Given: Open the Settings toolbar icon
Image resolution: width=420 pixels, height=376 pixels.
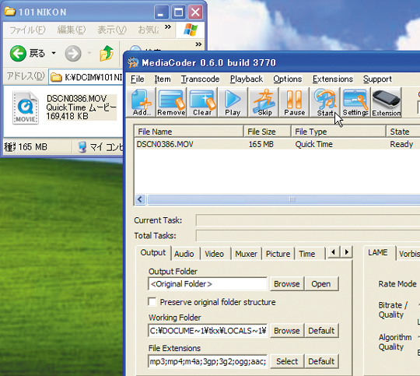Looking at the screenshot, I should [x=355, y=102].
